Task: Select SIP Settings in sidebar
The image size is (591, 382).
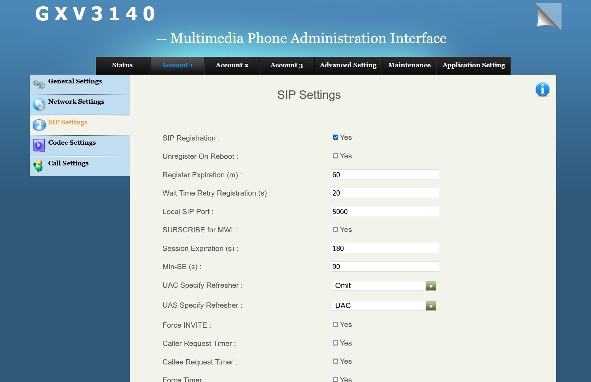Action: coord(80,125)
